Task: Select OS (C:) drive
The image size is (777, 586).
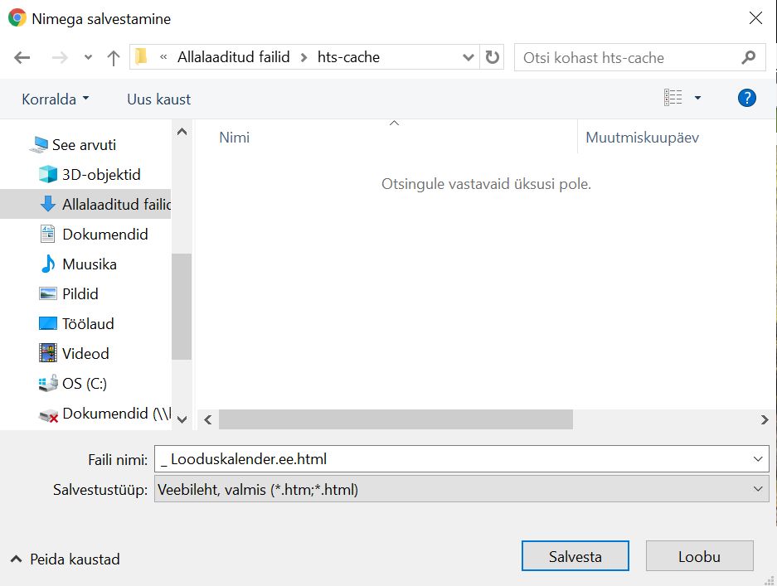Action: (84, 384)
